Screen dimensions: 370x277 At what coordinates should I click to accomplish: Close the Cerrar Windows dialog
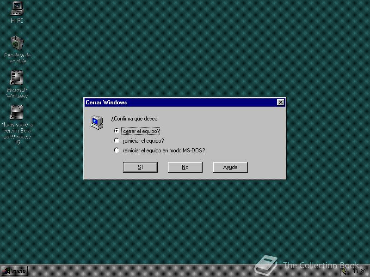point(280,102)
